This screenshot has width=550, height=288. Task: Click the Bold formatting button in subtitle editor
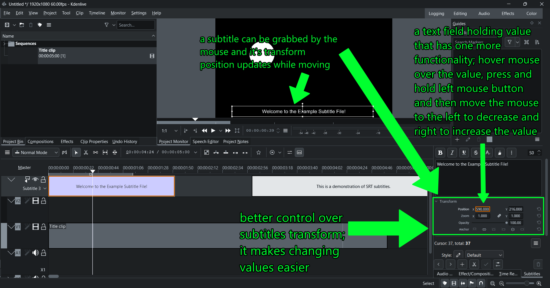(440, 153)
